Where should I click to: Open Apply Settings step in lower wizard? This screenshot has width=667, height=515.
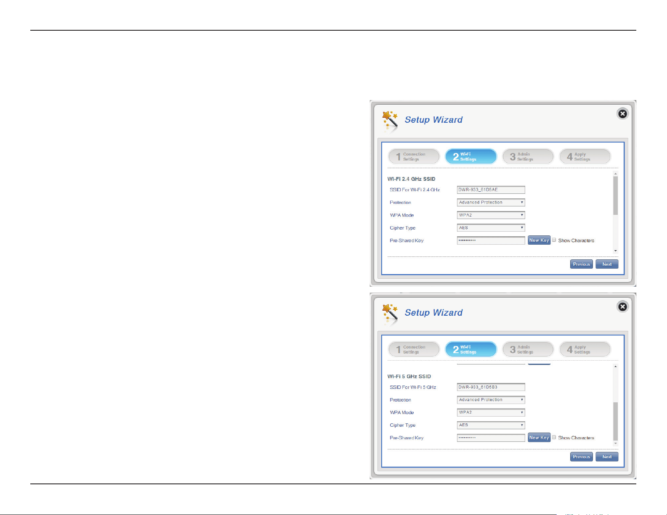pyautogui.click(x=585, y=349)
